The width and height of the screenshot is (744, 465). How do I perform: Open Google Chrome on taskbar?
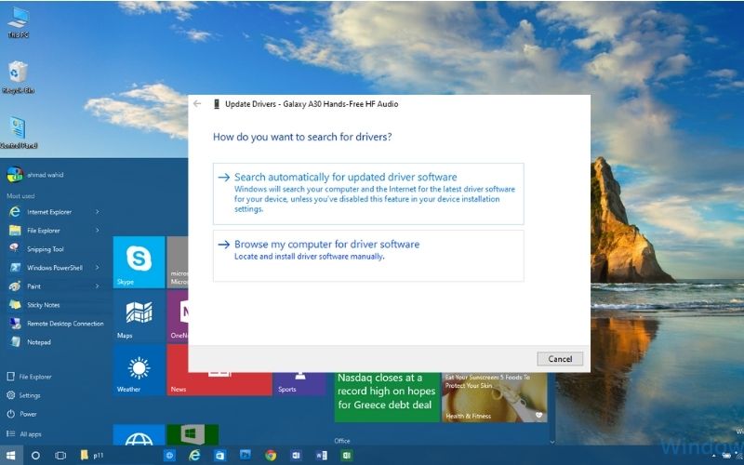click(271, 456)
